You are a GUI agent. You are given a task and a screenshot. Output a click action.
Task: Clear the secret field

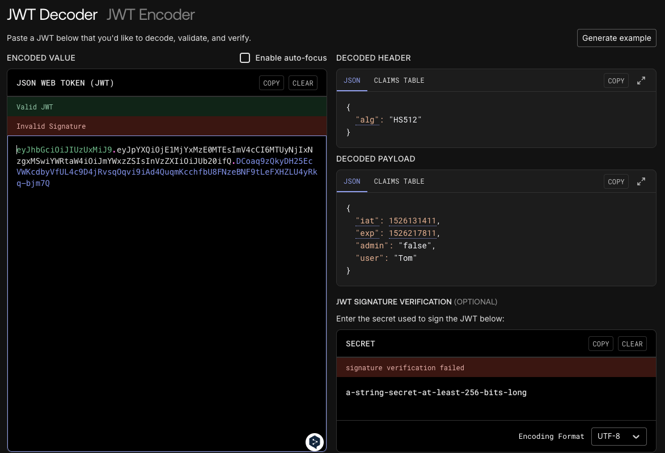pos(632,344)
